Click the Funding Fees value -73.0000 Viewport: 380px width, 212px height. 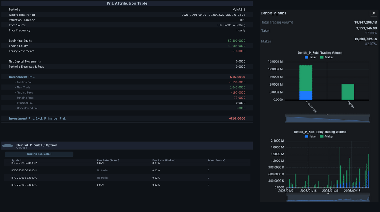tap(239, 98)
